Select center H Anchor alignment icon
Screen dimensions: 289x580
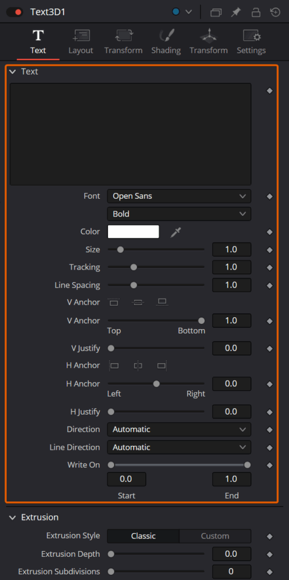138,366
